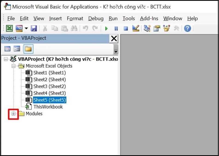219x156 pixels.
Task: Click the View Object button in Project panel
Action: coord(17,49)
